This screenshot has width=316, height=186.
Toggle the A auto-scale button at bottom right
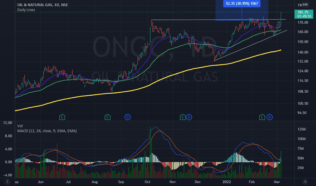tap(305, 182)
